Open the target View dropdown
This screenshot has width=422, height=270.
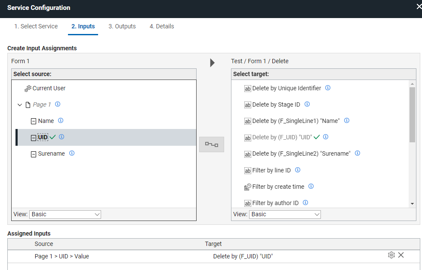click(285, 215)
